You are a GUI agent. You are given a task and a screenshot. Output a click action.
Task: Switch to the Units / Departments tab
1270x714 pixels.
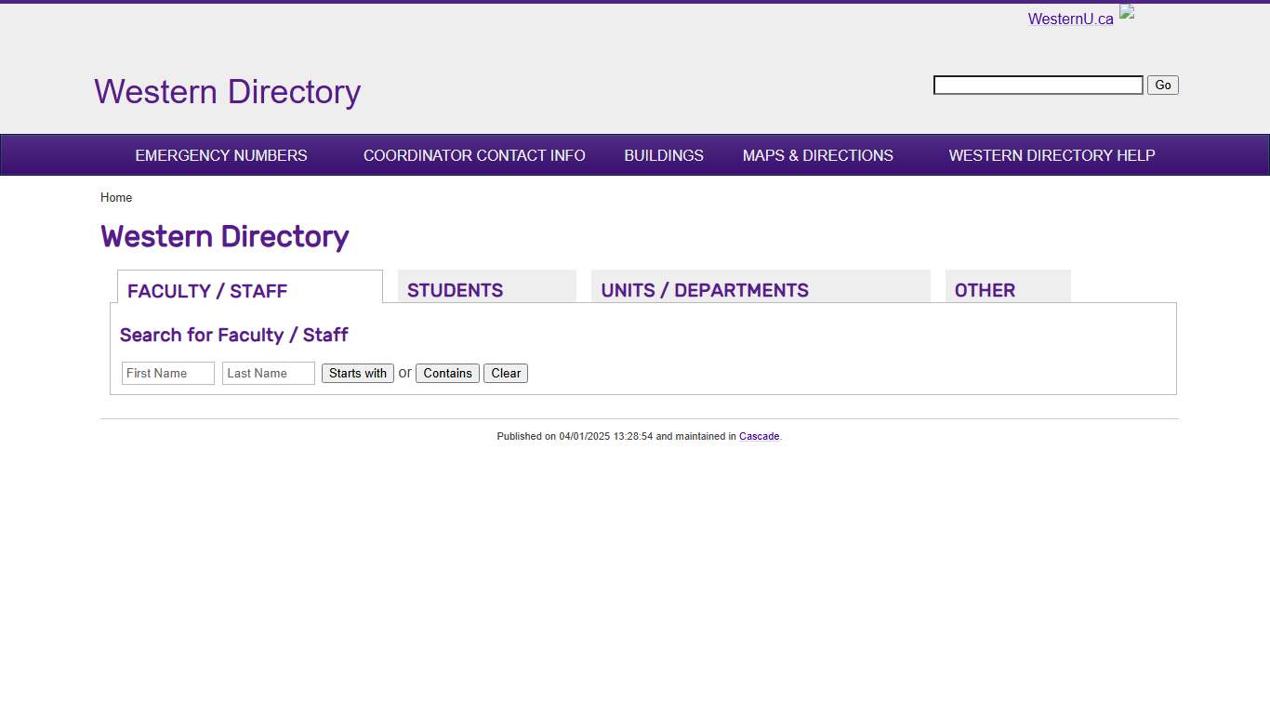705,290
